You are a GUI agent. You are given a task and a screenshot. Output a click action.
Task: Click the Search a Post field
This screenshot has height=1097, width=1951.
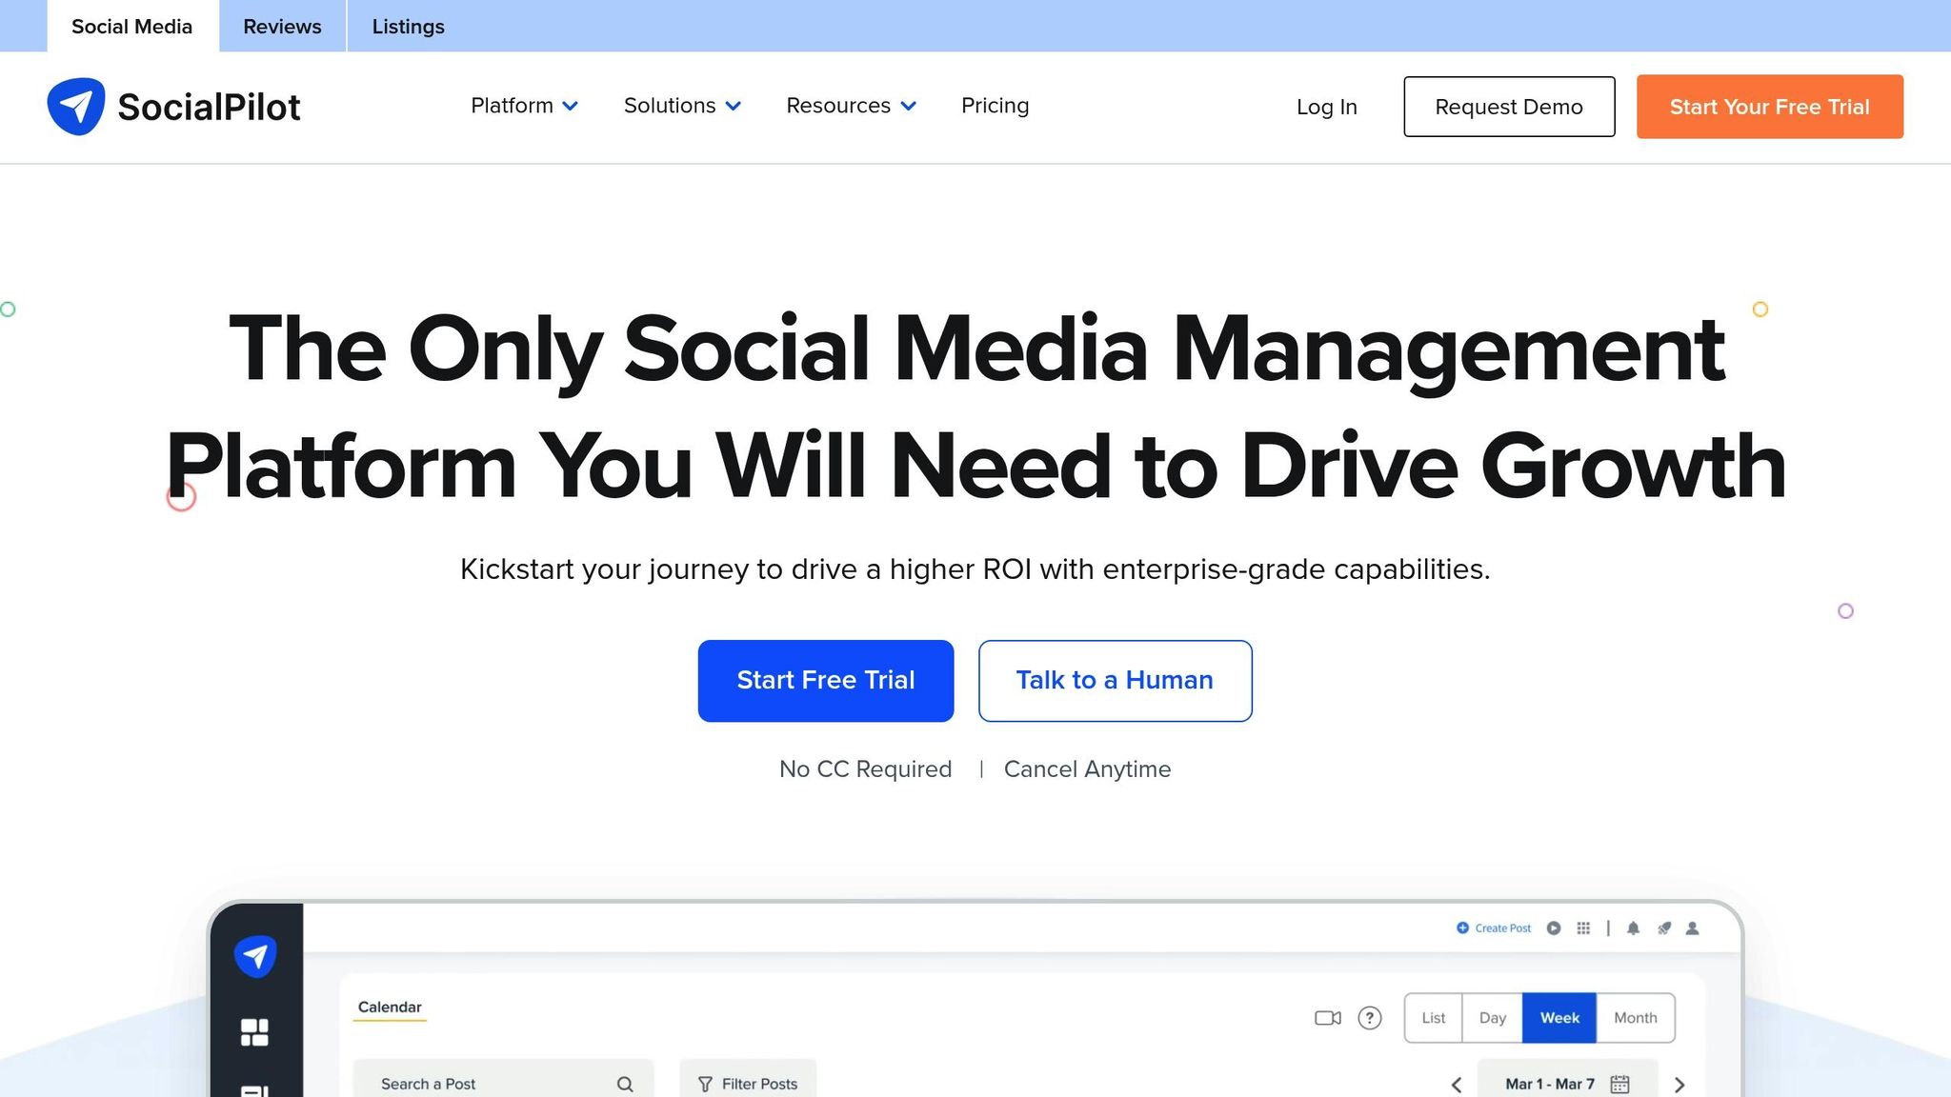tap(486, 1083)
